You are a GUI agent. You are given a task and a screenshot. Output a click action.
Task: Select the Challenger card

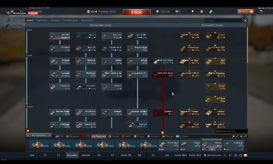(60, 125)
